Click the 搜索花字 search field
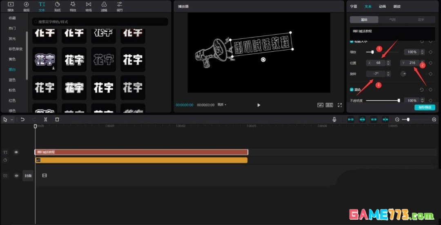Image resolution: width=441 pixels, height=225 pixels. pos(100,22)
